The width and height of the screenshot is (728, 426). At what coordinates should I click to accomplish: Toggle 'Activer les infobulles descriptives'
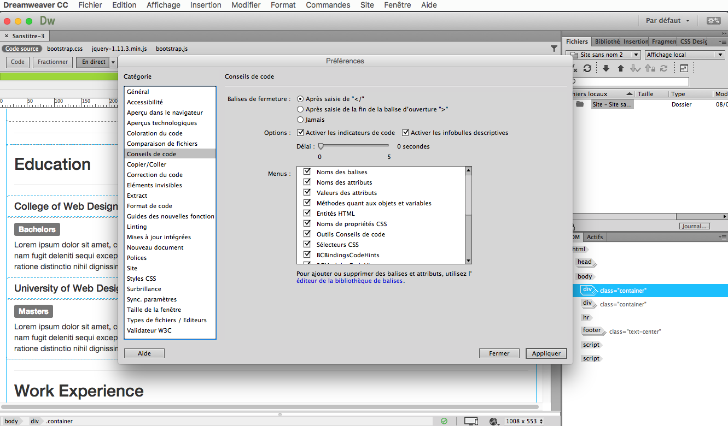point(405,132)
